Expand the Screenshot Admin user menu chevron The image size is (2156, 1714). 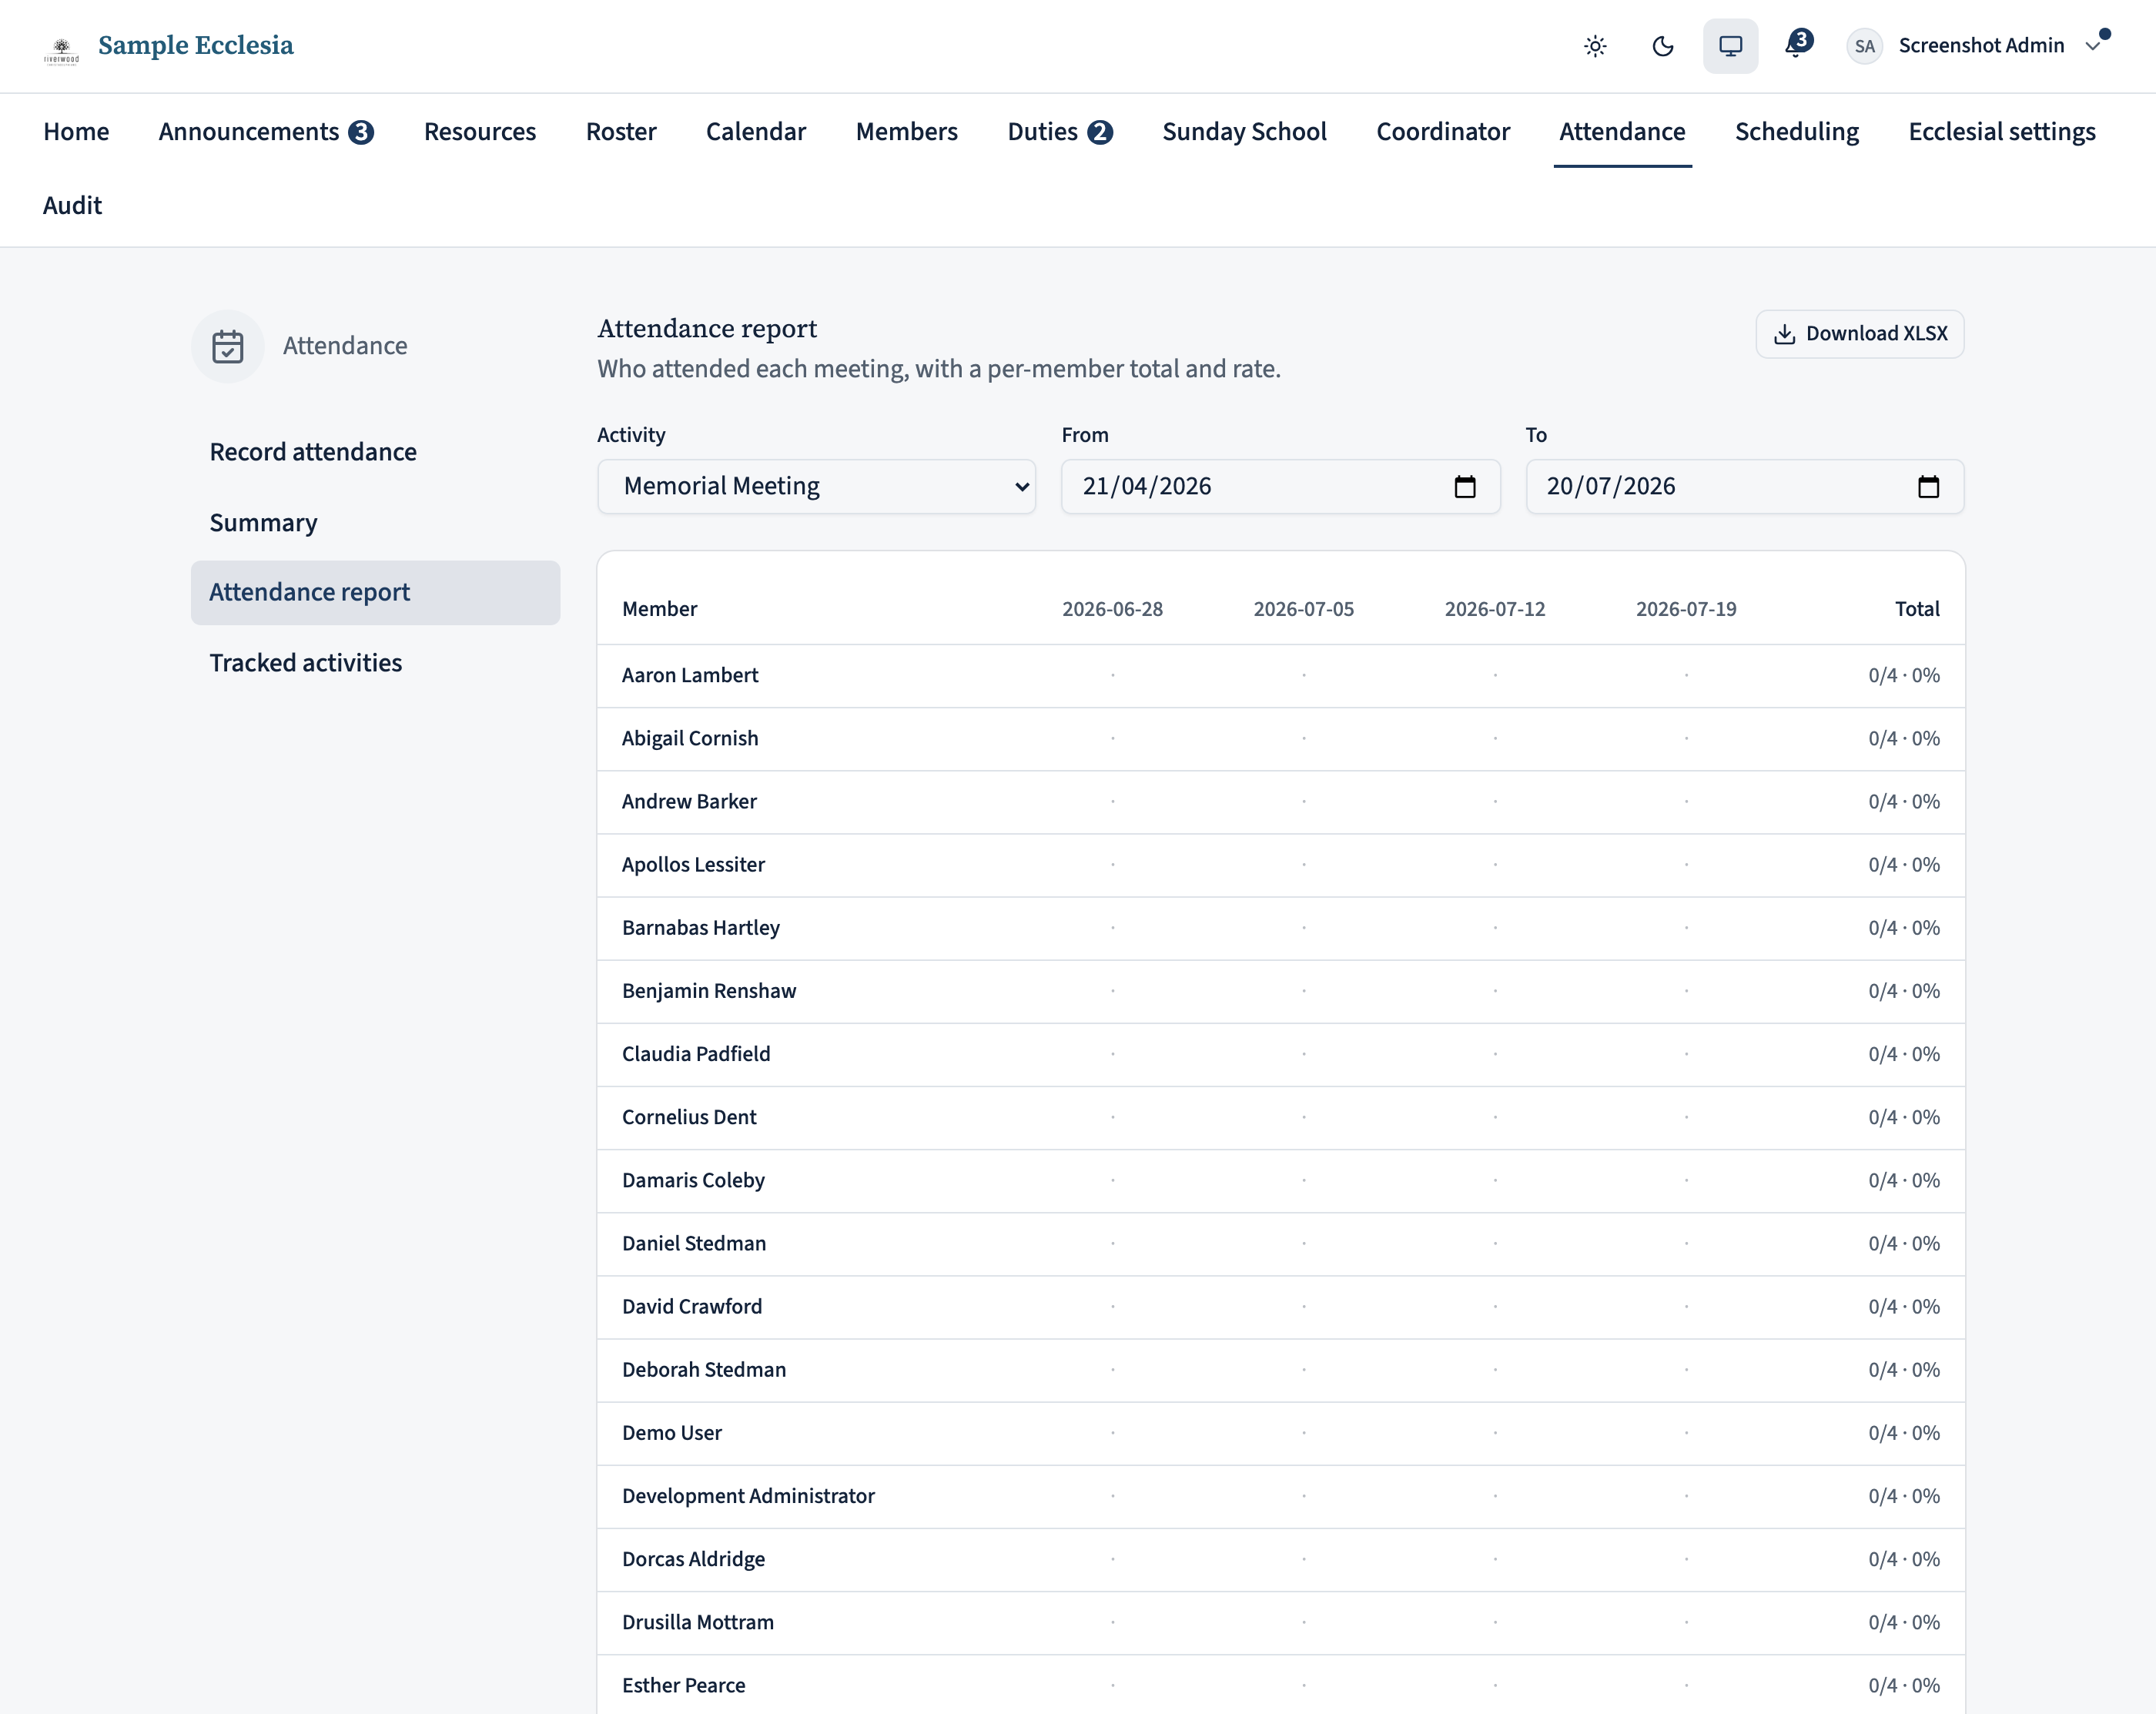tap(2093, 46)
